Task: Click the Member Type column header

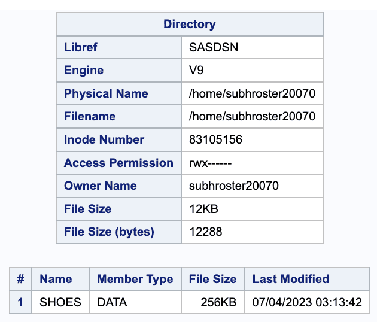Action: coord(135,279)
